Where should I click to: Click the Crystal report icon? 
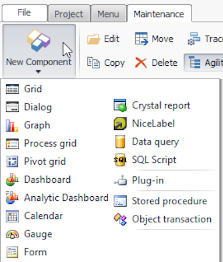[x=120, y=105]
